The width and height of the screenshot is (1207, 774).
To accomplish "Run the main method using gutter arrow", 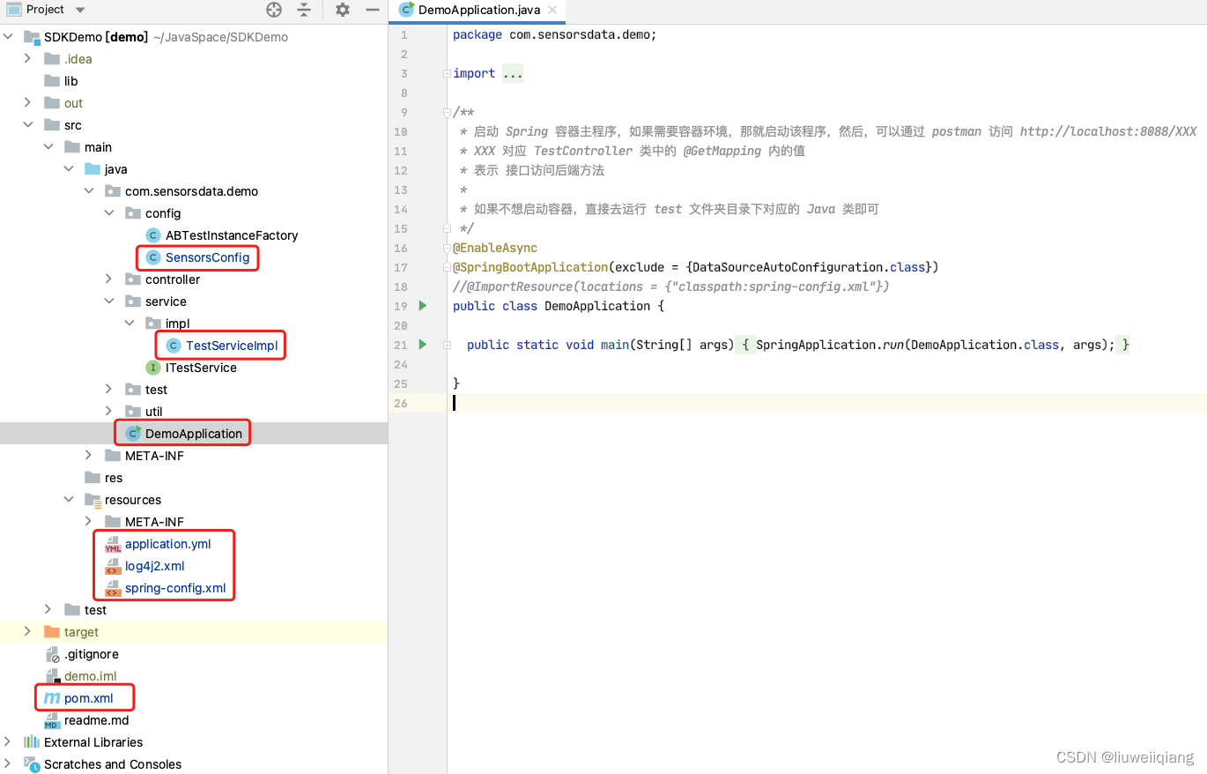I will [x=422, y=344].
